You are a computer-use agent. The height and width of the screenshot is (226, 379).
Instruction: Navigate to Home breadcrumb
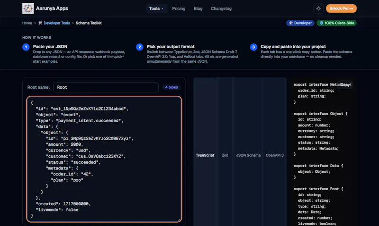(x=27, y=23)
